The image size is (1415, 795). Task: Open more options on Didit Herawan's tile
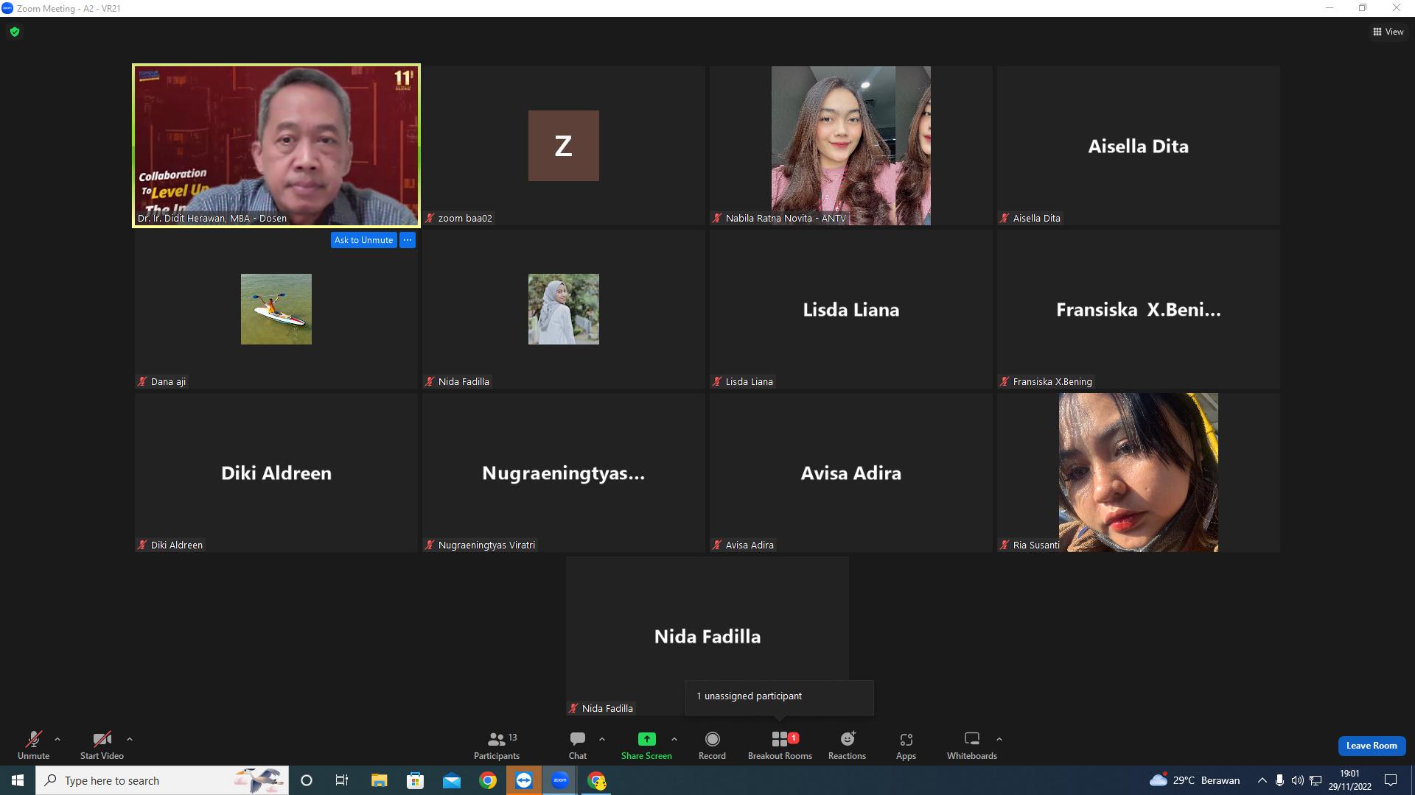(408, 240)
